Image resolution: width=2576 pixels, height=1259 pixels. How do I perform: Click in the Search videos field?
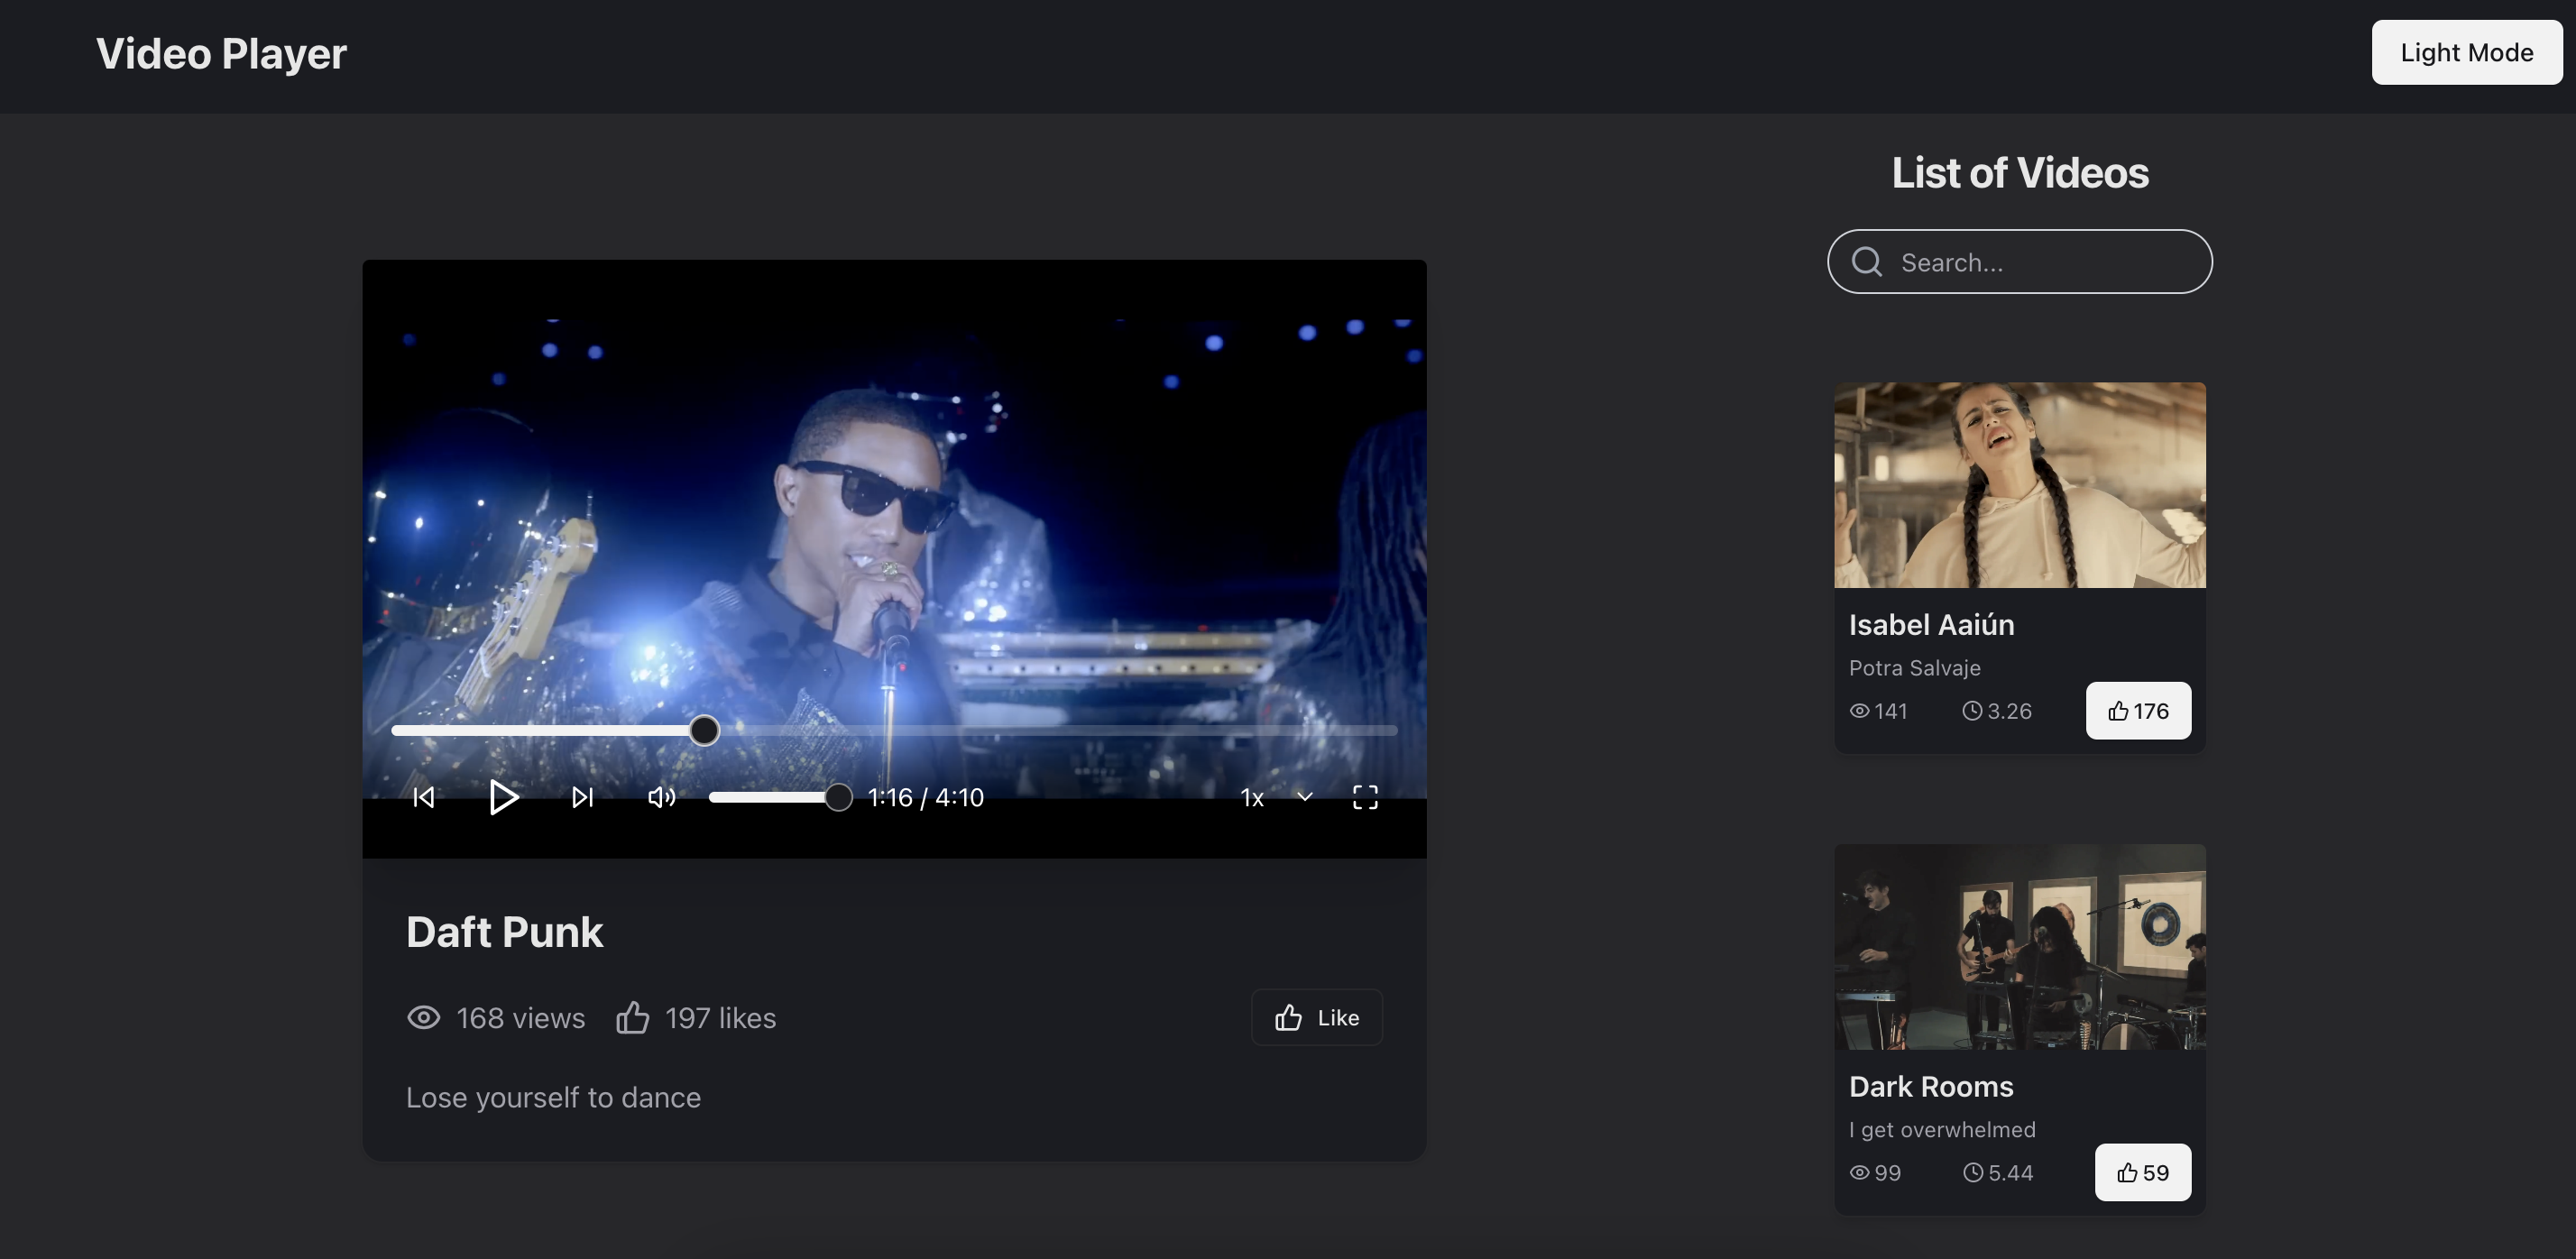point(2019,262)
